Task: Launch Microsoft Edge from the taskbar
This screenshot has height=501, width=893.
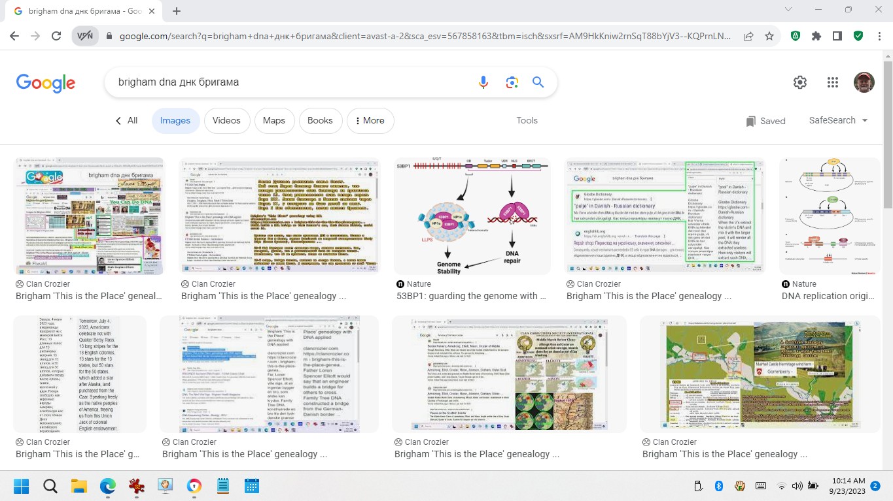Action: click(x=108, y=486)
